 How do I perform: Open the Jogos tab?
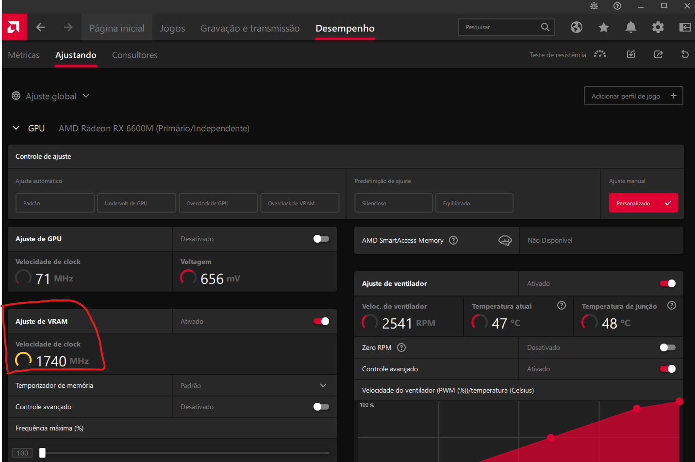point(172,28)
